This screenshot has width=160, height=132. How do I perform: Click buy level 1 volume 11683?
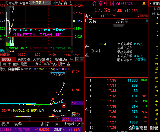pos(133,80)
